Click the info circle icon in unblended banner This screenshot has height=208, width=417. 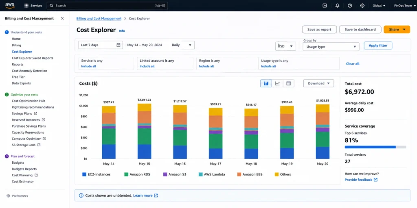[81, 195]
